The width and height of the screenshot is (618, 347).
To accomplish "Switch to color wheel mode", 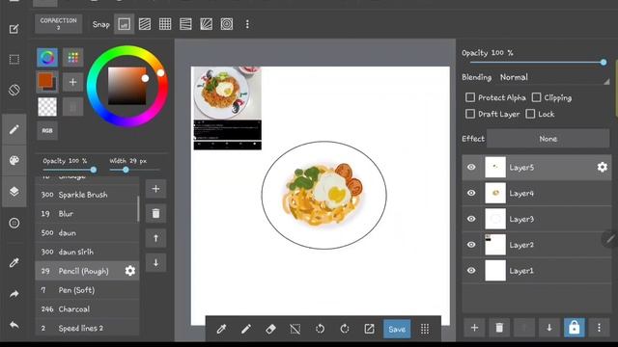I will pos(47,58).
